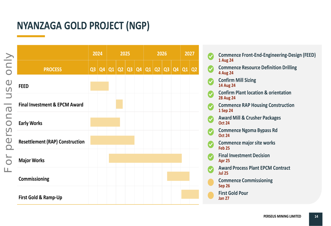Click the checkmark next to Award Mill & Crusher Packages

(211, 119)
